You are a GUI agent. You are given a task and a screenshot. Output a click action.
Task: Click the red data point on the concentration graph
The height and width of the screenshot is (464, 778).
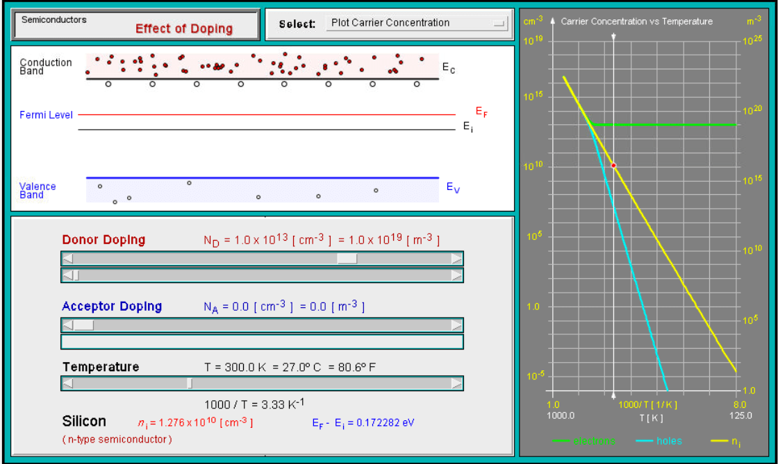[614, 164]
